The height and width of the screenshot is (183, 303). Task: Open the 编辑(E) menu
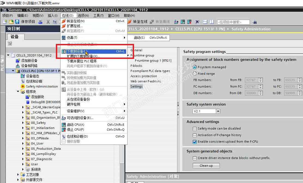pyautogui.click(x=23, y=16)
